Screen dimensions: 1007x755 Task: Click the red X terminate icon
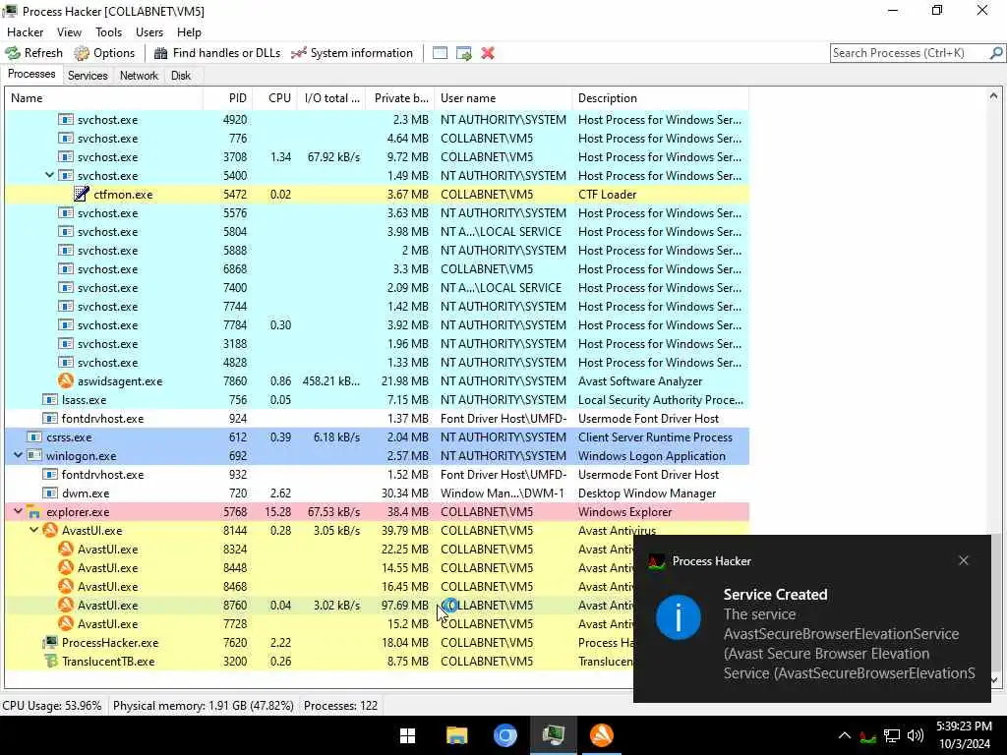[488, 53]
